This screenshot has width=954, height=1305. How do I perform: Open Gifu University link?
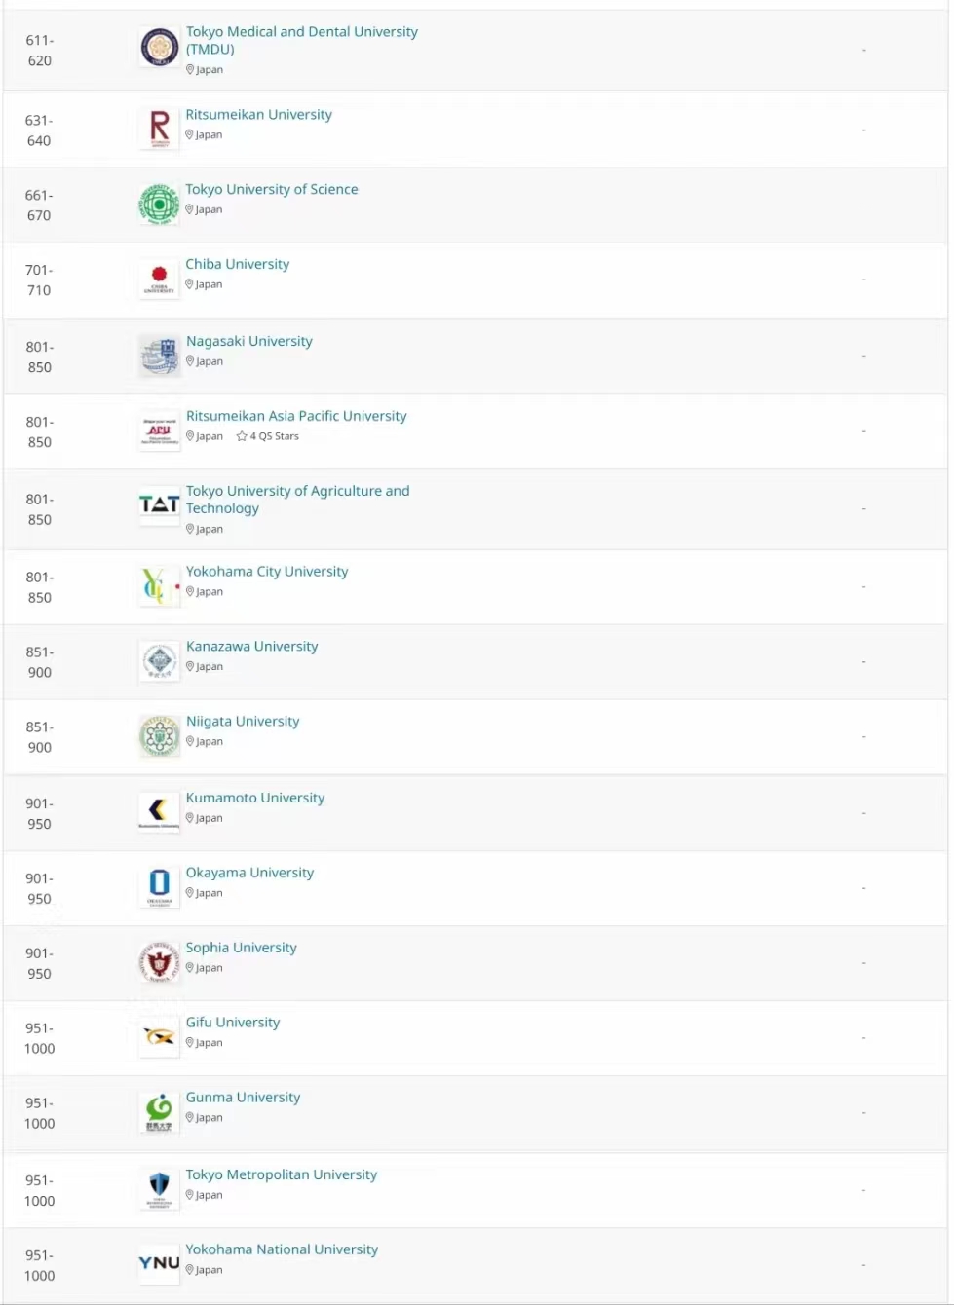(x=233, y=1023)
